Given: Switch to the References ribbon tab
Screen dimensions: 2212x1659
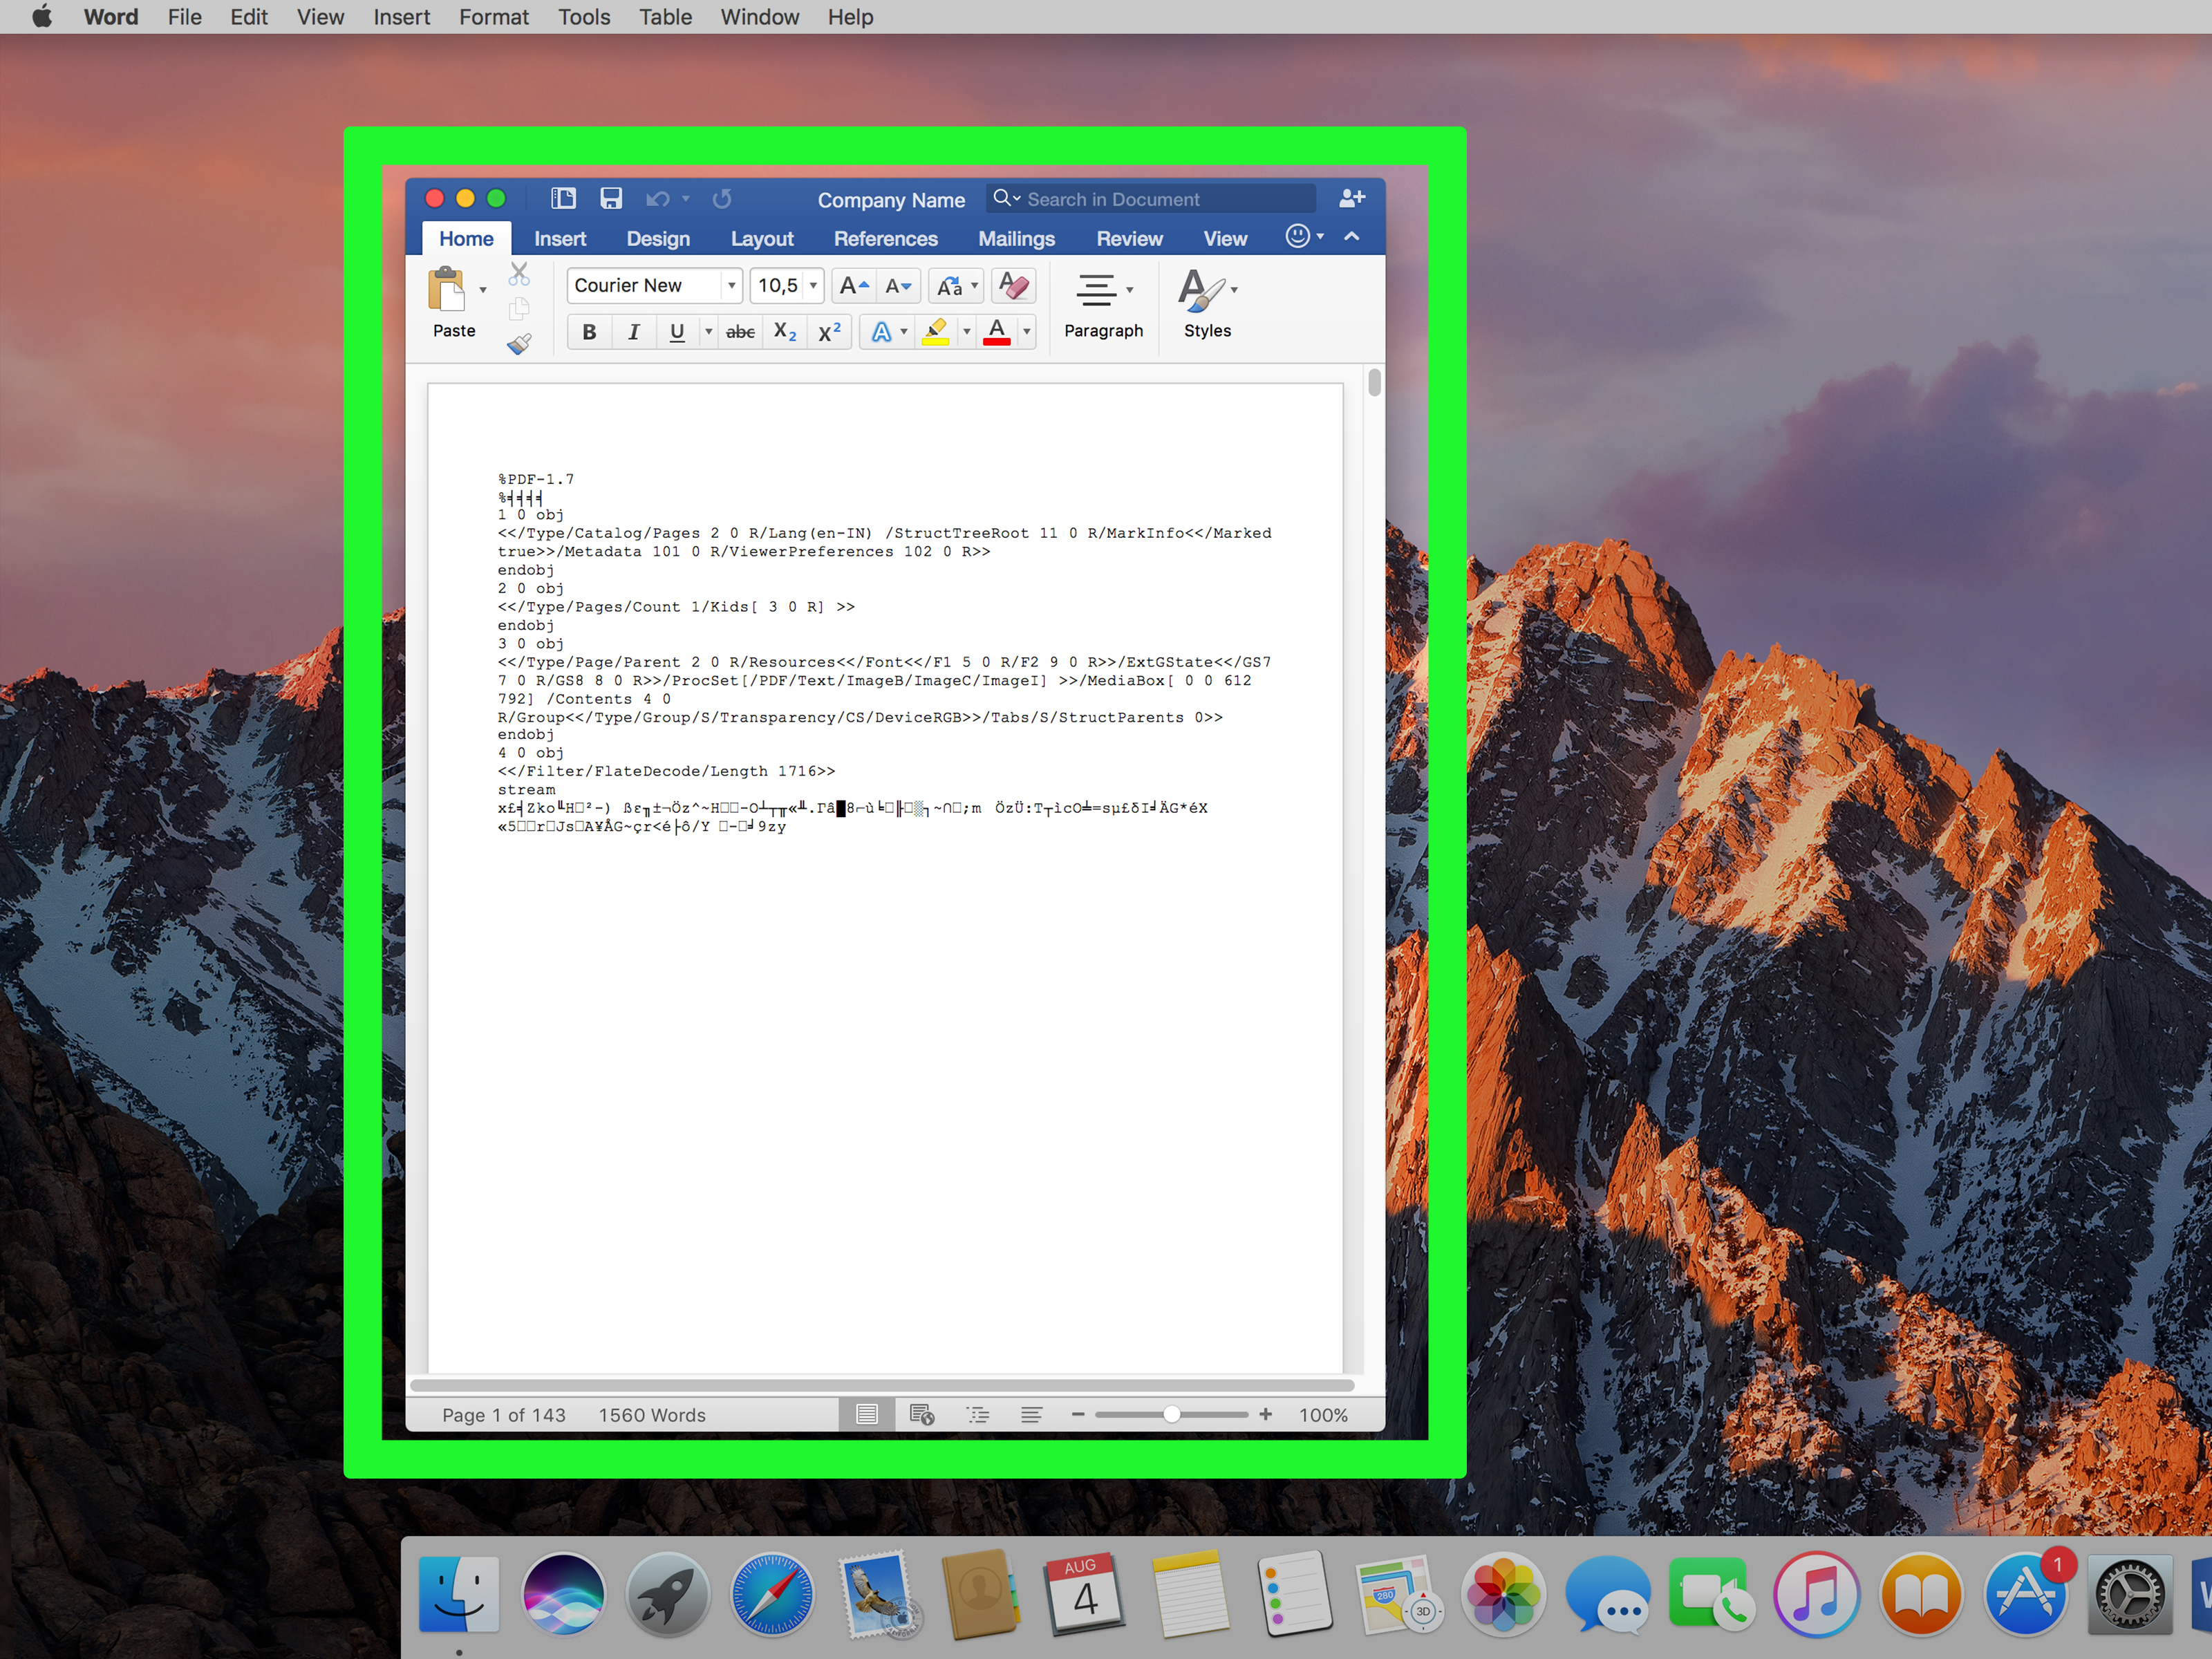Looking at the screenshot, I should (885, 239).
